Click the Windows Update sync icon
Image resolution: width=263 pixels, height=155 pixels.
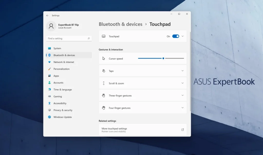pyautogui.click(x=49, y=117)
